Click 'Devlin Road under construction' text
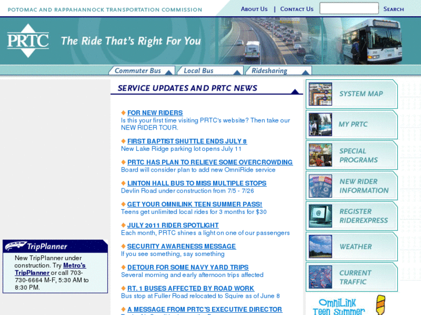 pos(188,191)
